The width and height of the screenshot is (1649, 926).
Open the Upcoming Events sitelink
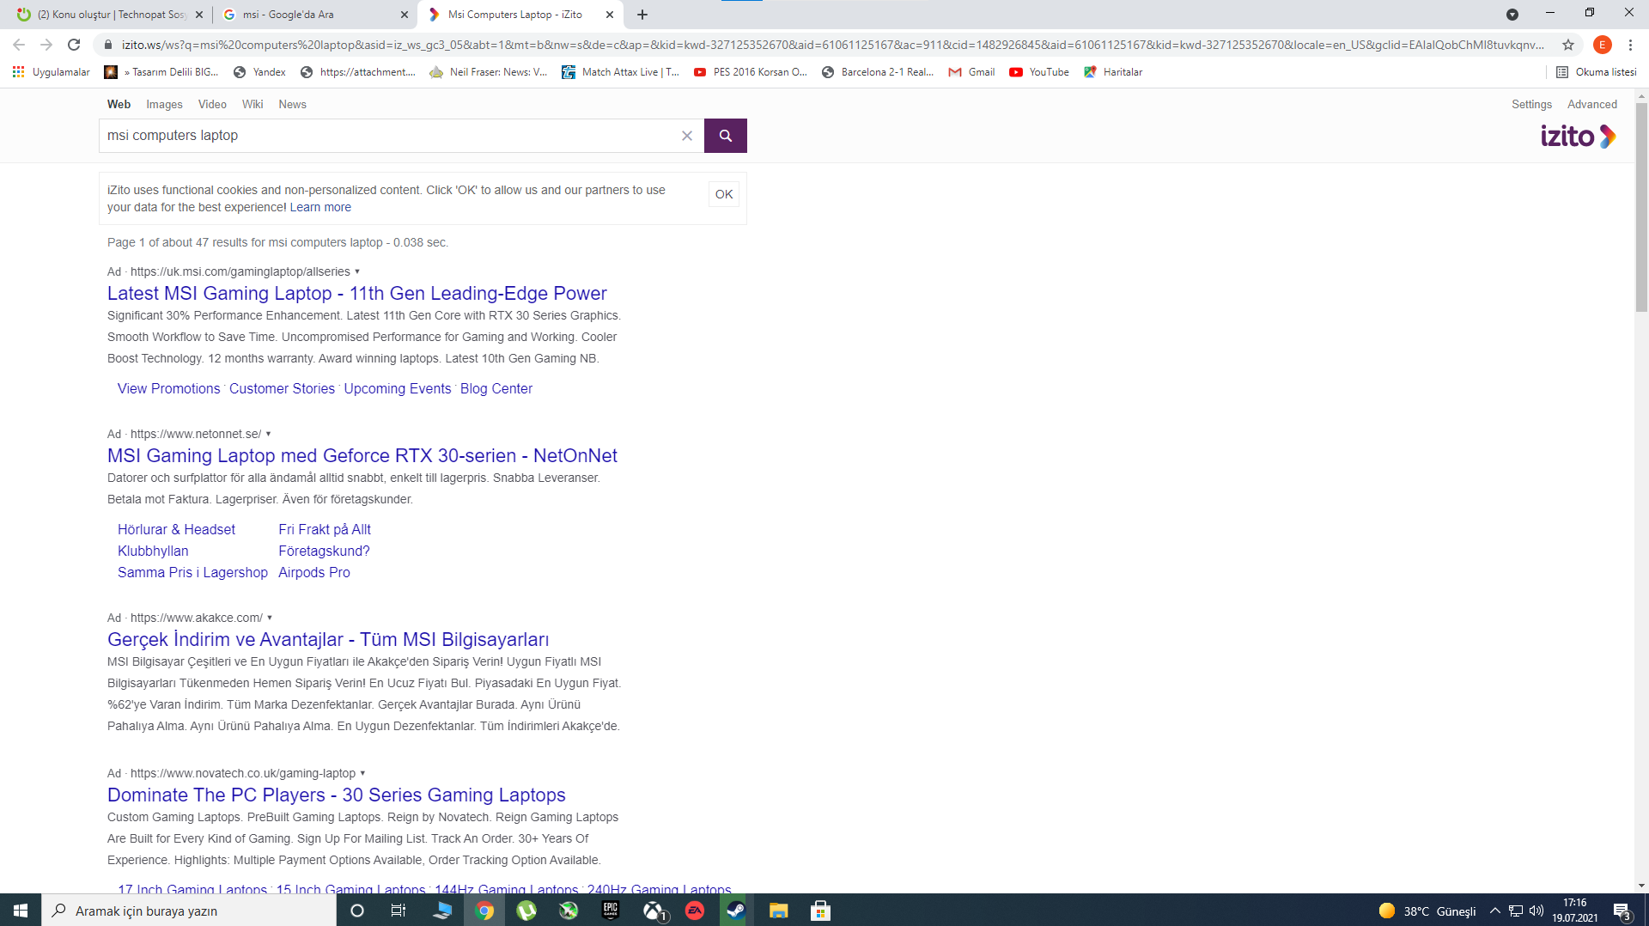click(x=398, y=389)
